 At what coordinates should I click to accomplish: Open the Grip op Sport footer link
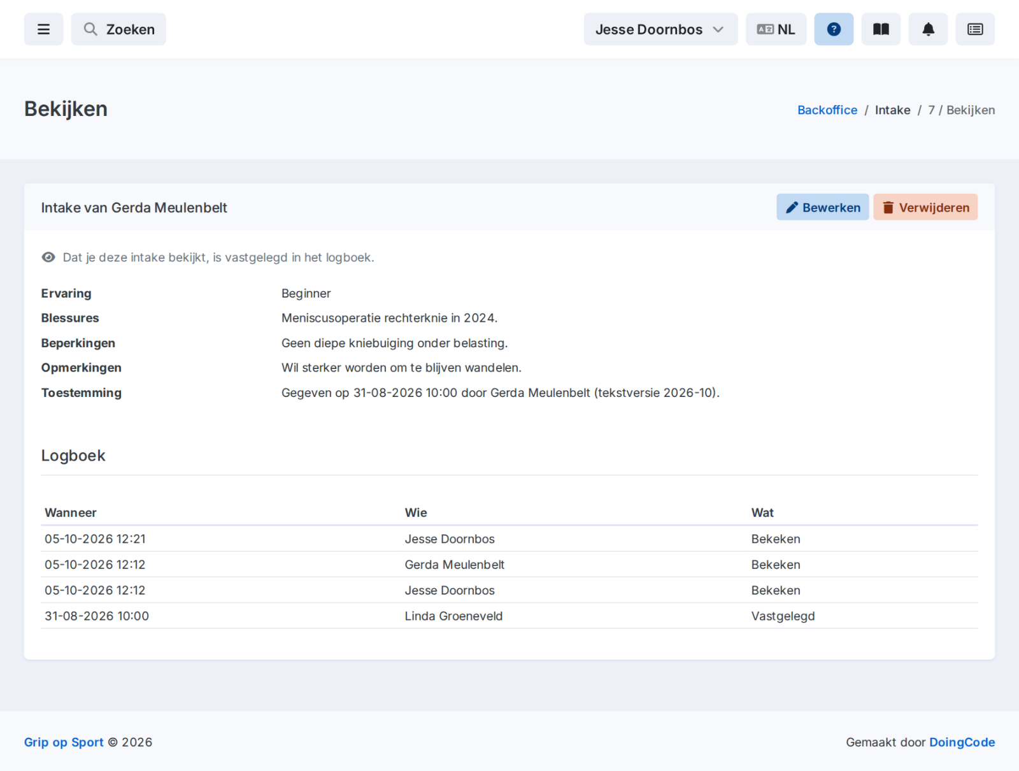tap(64, 742)
